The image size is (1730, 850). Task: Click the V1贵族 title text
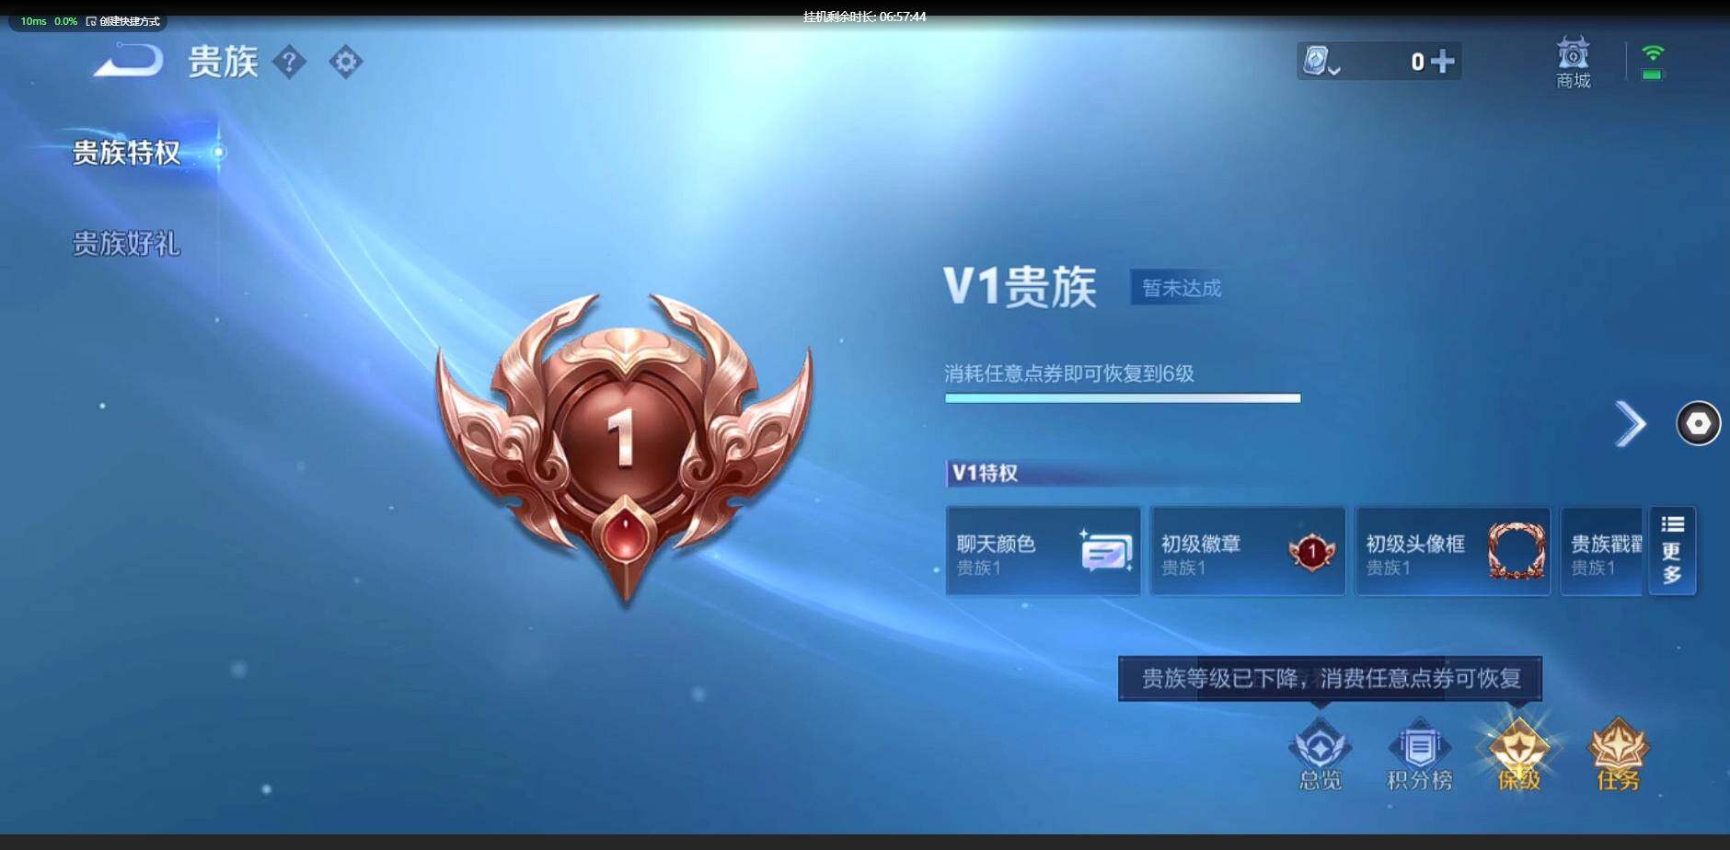(1020, 287)
